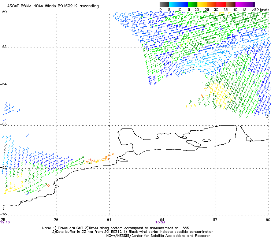
Task: Click the purple time label under longitude 75
Action: pyautogui.click(x=5, y=222)
